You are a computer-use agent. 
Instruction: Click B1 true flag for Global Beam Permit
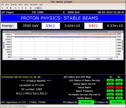point(110,84)
